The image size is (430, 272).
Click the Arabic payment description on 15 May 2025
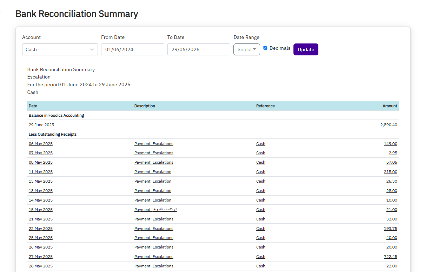pos(156,209)
